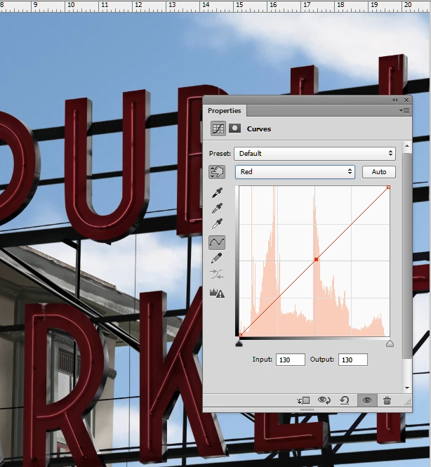Select edit points to modify curve tool
The image size is (431, 467).
point(217,242)
